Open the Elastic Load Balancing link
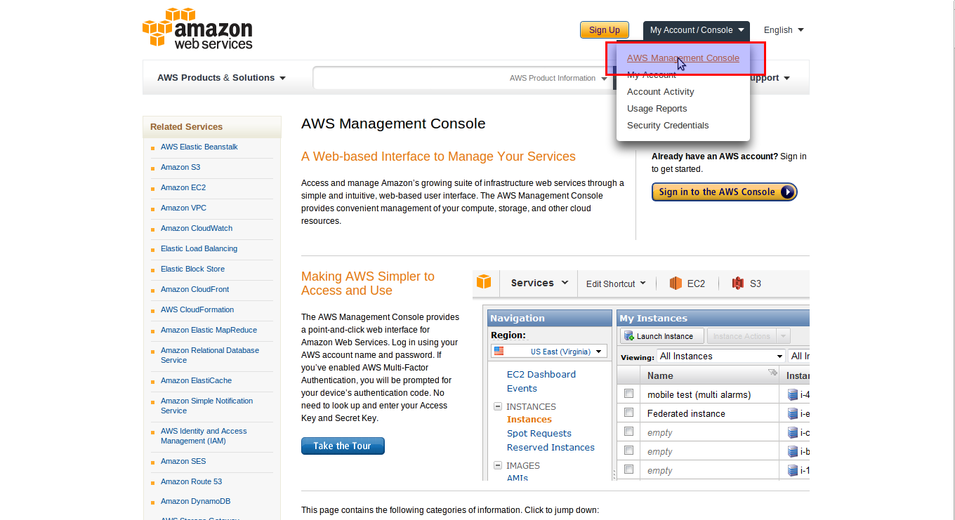Screen dimensions: 955x520 (x=199, y=248)
